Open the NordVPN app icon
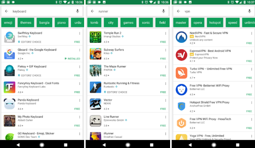This screenshot has height=148, width=255. (x=181, y=37)
